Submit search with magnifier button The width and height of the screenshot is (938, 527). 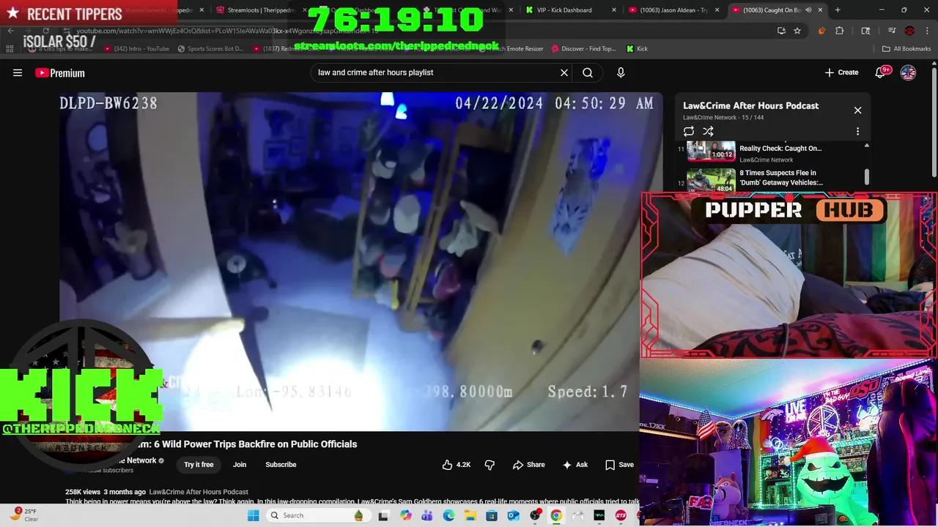click(588, 72)
